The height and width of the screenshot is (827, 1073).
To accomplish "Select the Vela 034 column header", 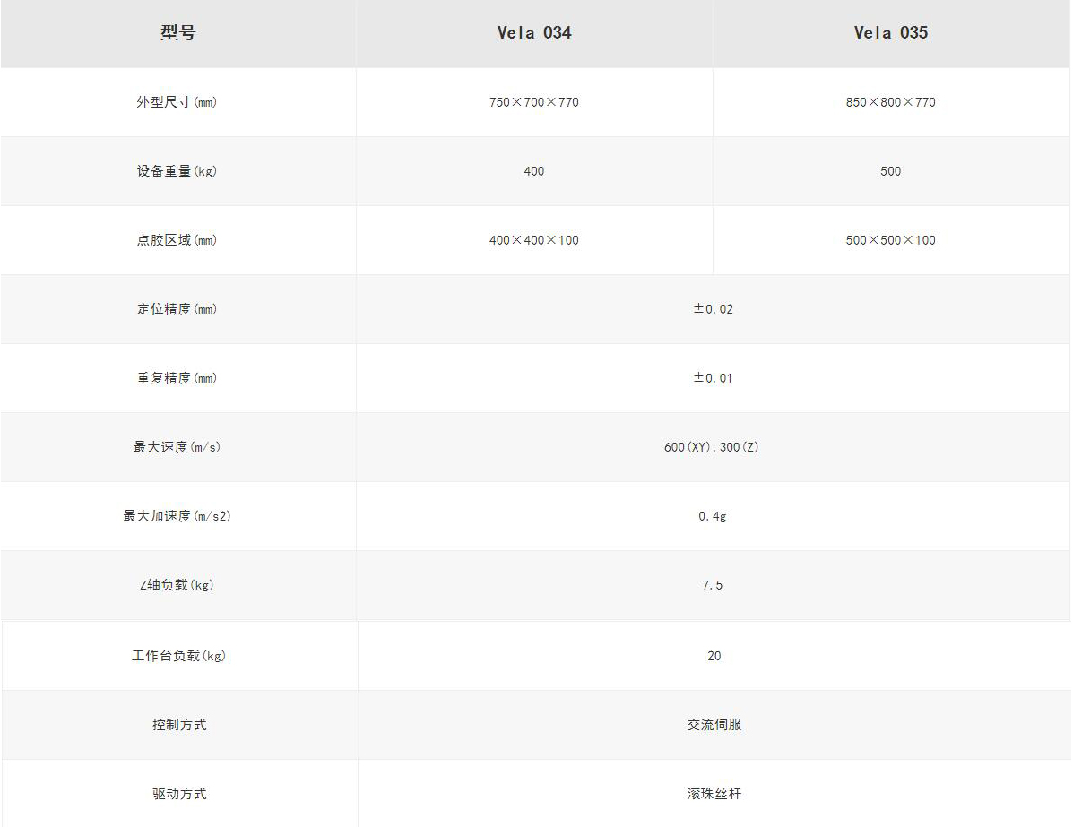I will 533,32.
